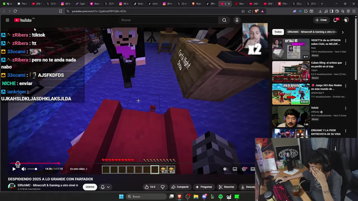Click the Compartir share button
This screenshot has height=201, width=358.
180,187
